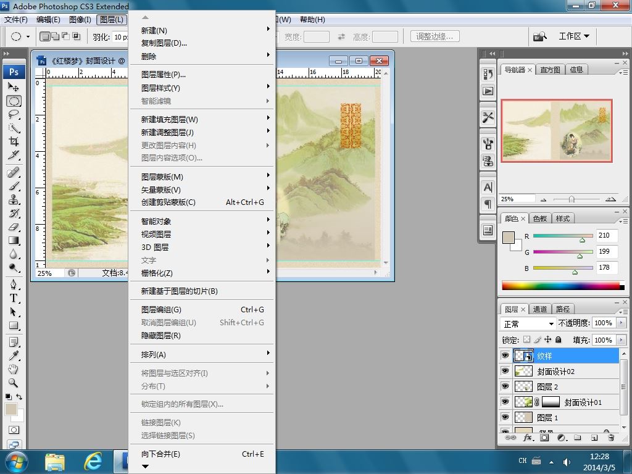Hide the 纹样 layer

click(x=505, y=355)
